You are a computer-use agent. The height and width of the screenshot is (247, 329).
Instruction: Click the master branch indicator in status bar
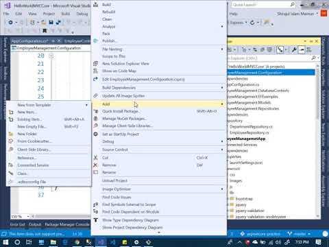click(x=299, y=234)
